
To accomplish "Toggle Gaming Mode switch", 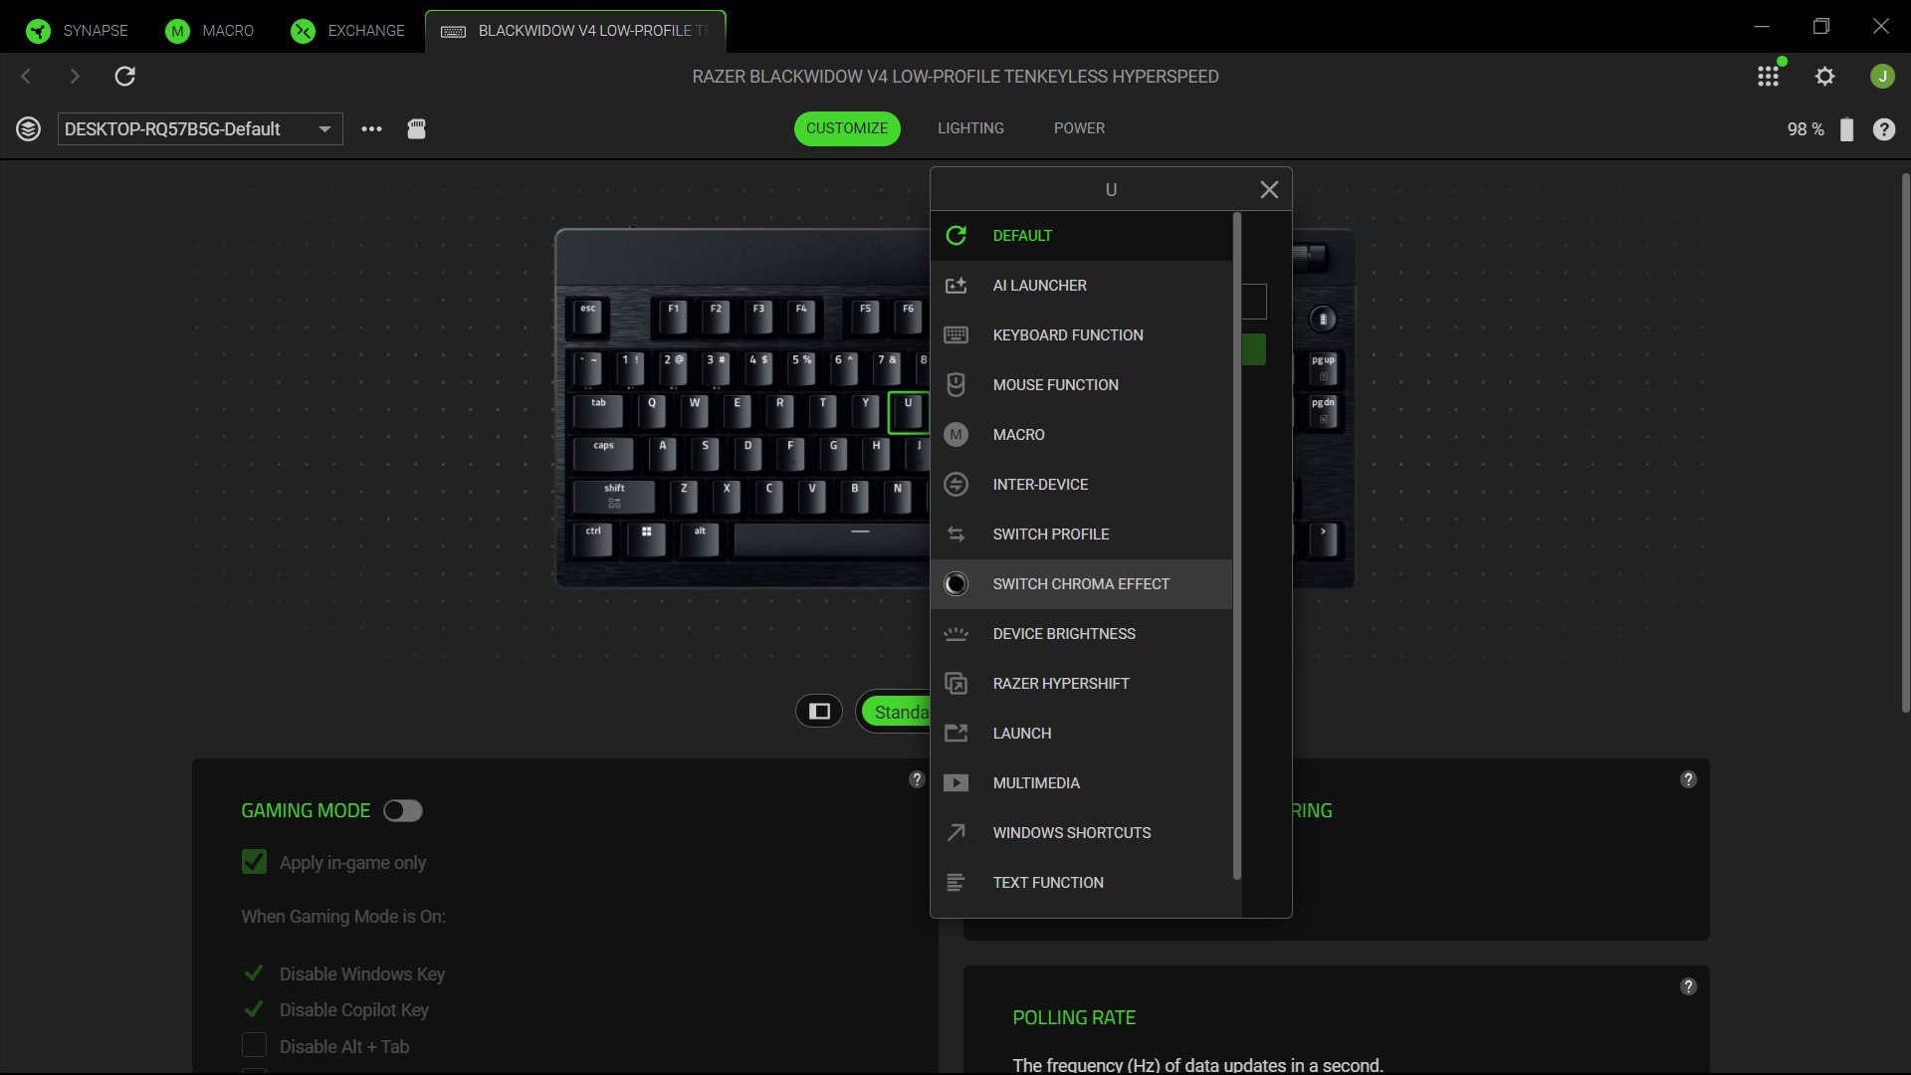I will (x=403, y=811).
